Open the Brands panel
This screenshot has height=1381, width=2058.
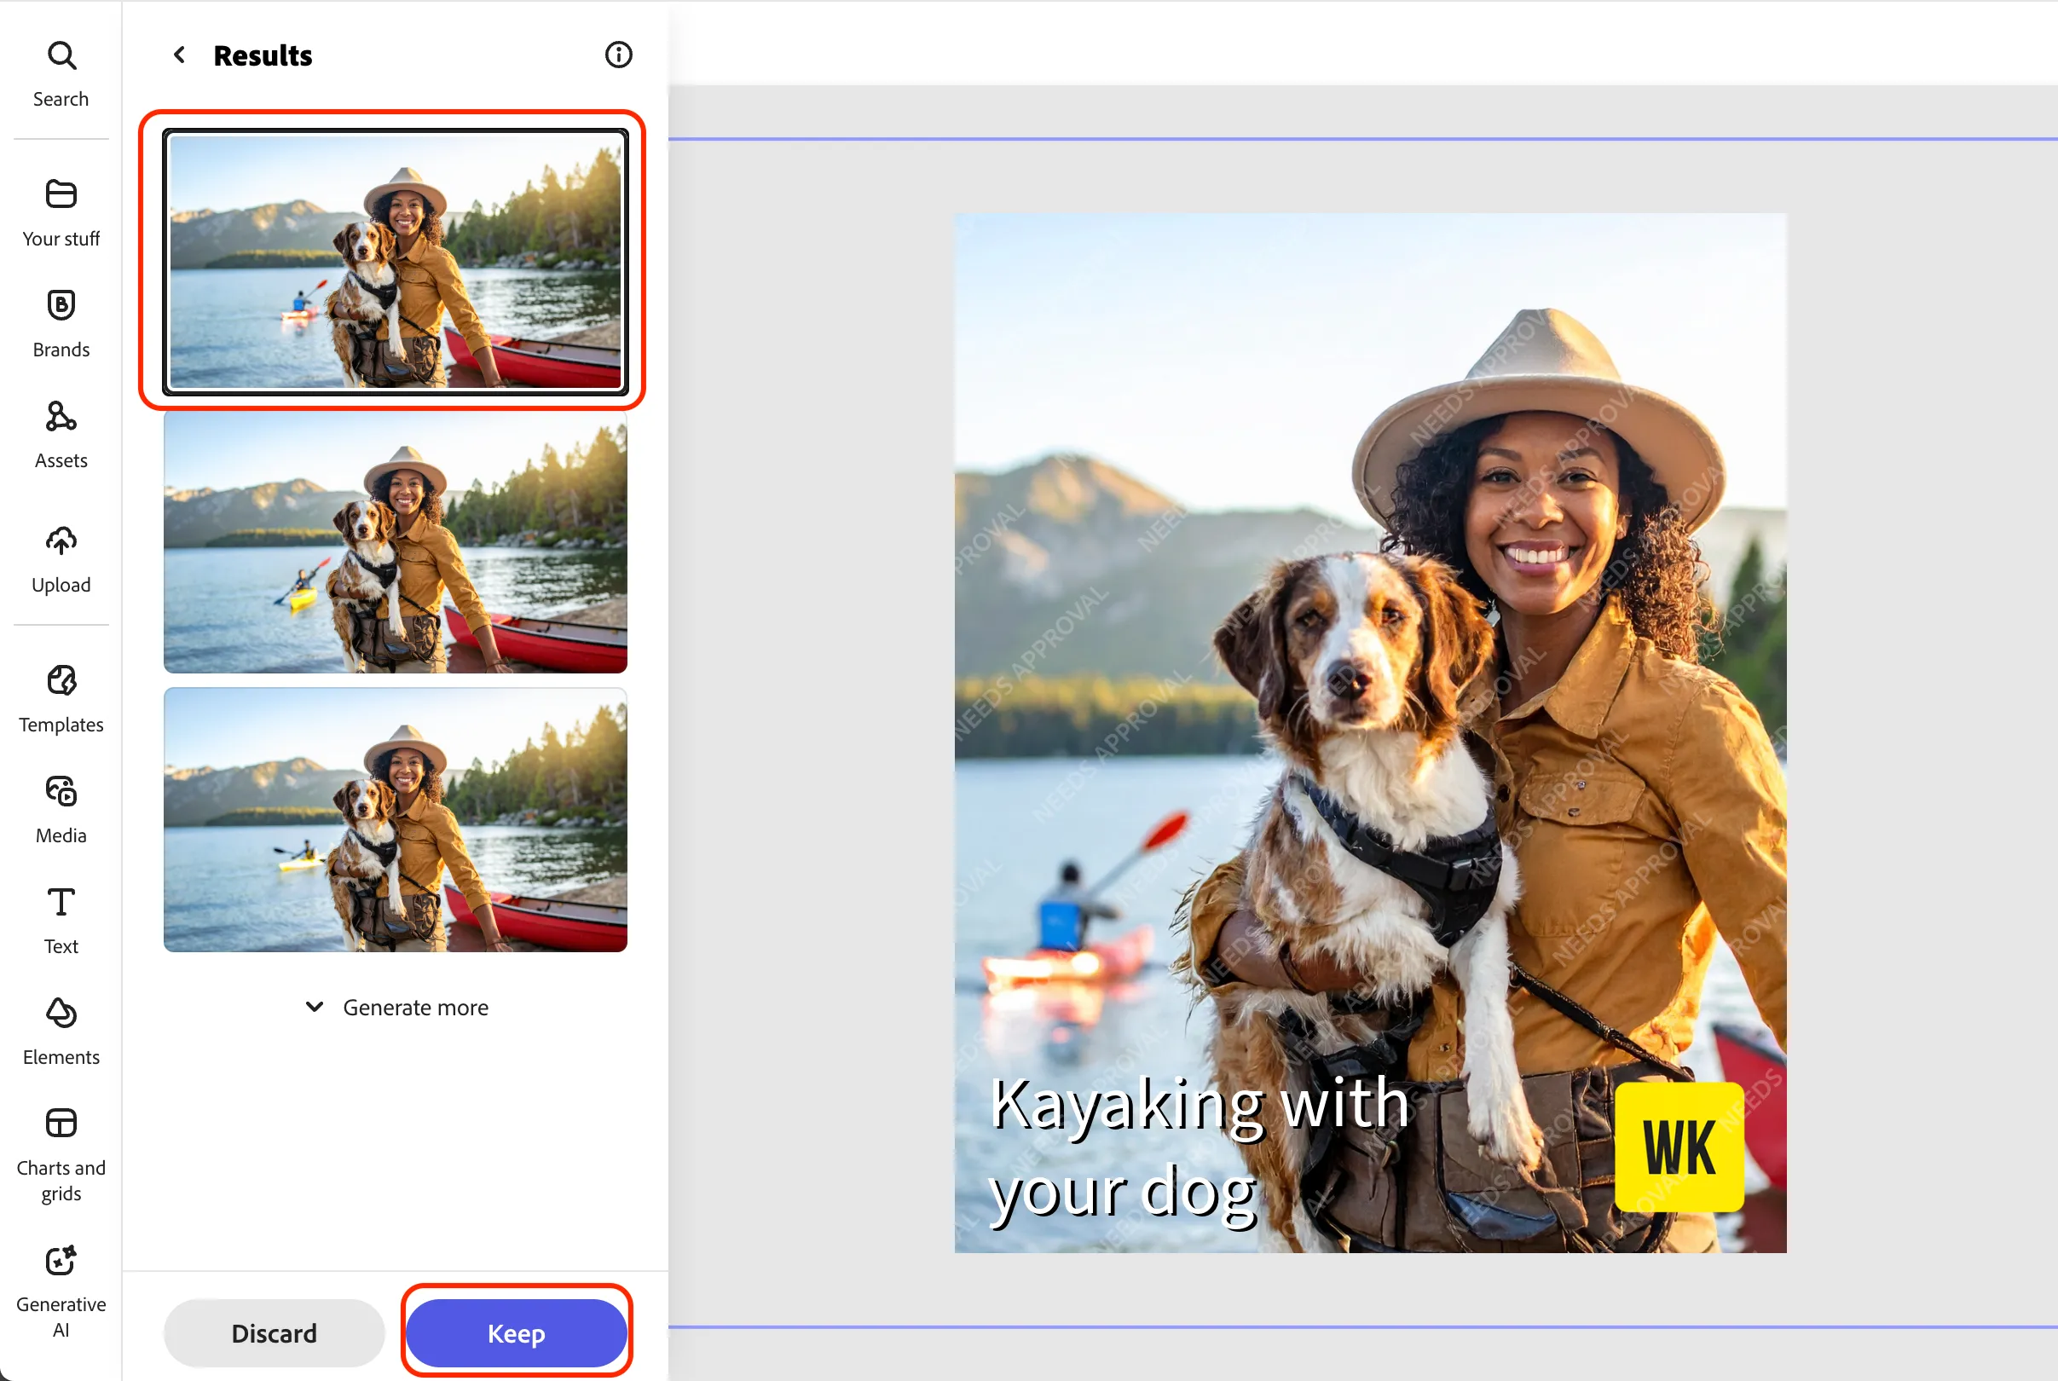61,324
